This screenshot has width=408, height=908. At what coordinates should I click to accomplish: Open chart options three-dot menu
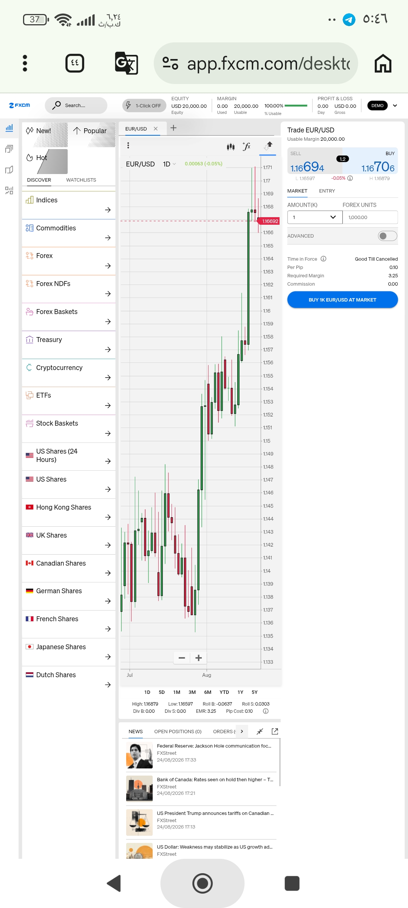pos(128,145)
